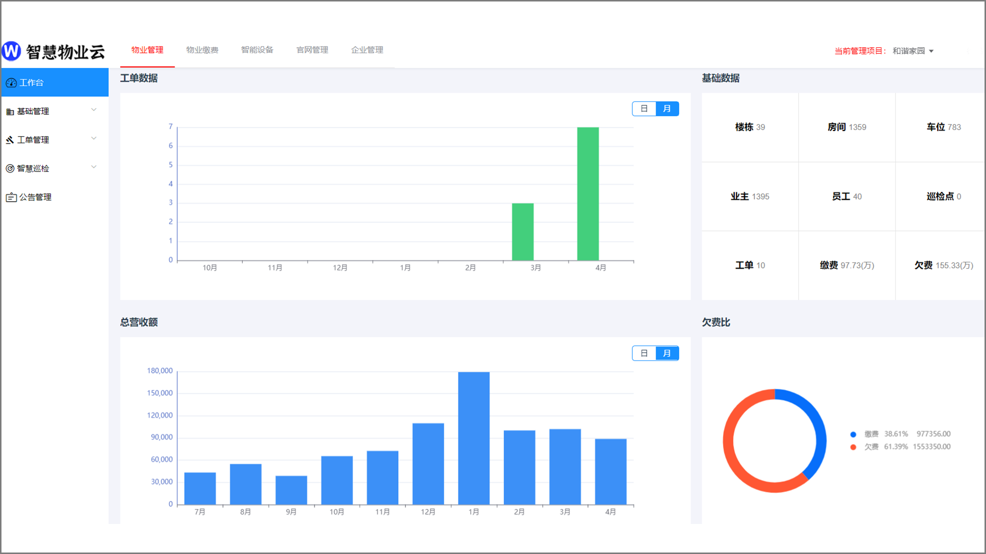Click the W logo icon
This screenshot has width=986, height=554.
tap(11, 51)
